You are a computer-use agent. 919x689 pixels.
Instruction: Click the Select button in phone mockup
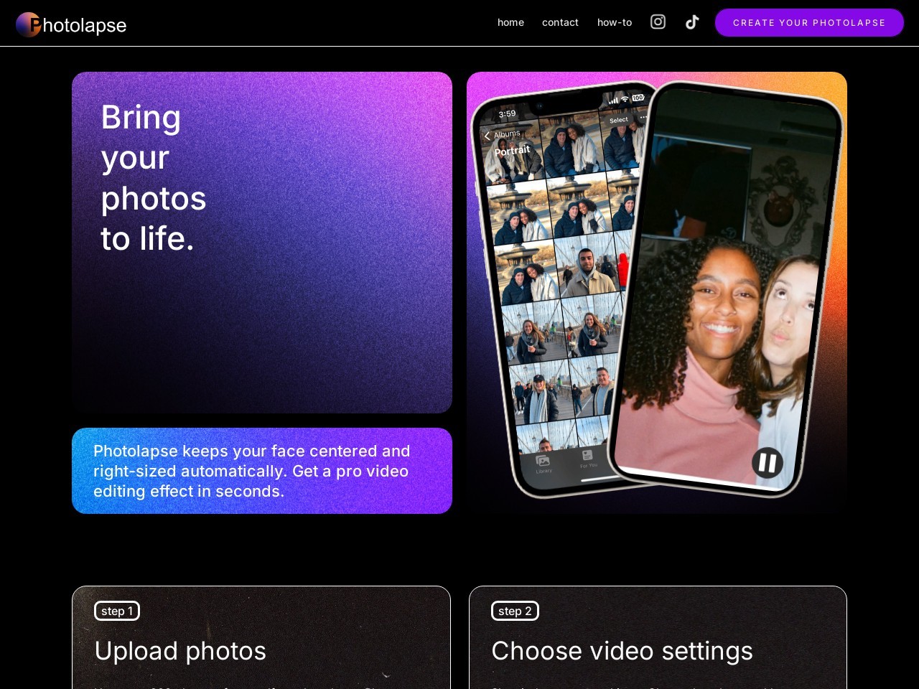(619, 120)
